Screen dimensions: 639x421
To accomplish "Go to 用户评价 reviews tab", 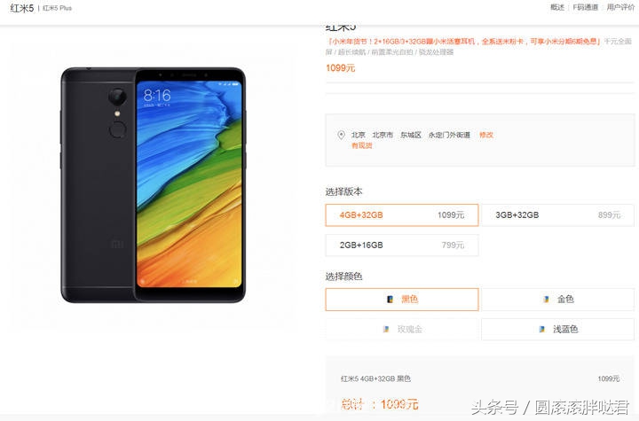I will (x=620, y=7).
